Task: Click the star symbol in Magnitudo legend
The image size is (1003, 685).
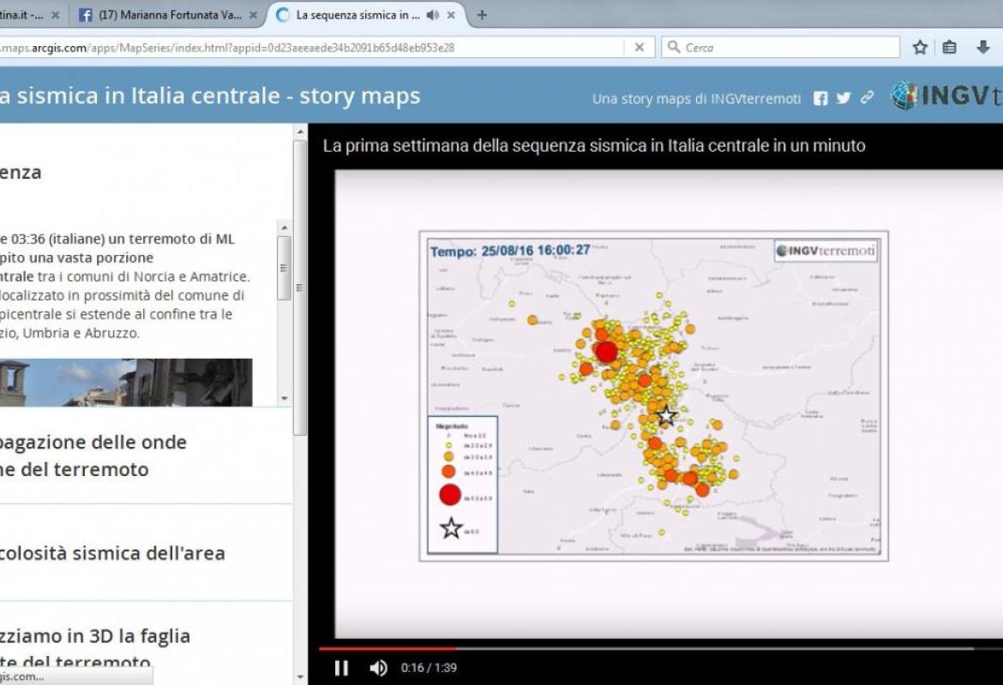Action: click(x=451, y=527)
